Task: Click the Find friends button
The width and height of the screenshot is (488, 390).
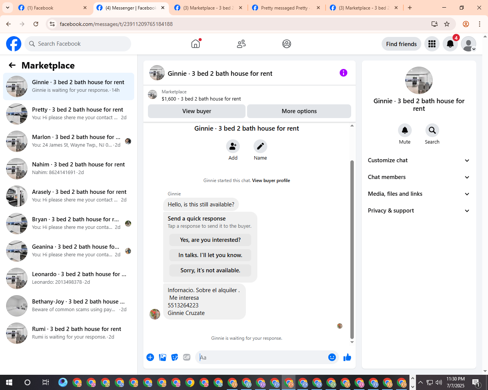Action: point(401,44)
